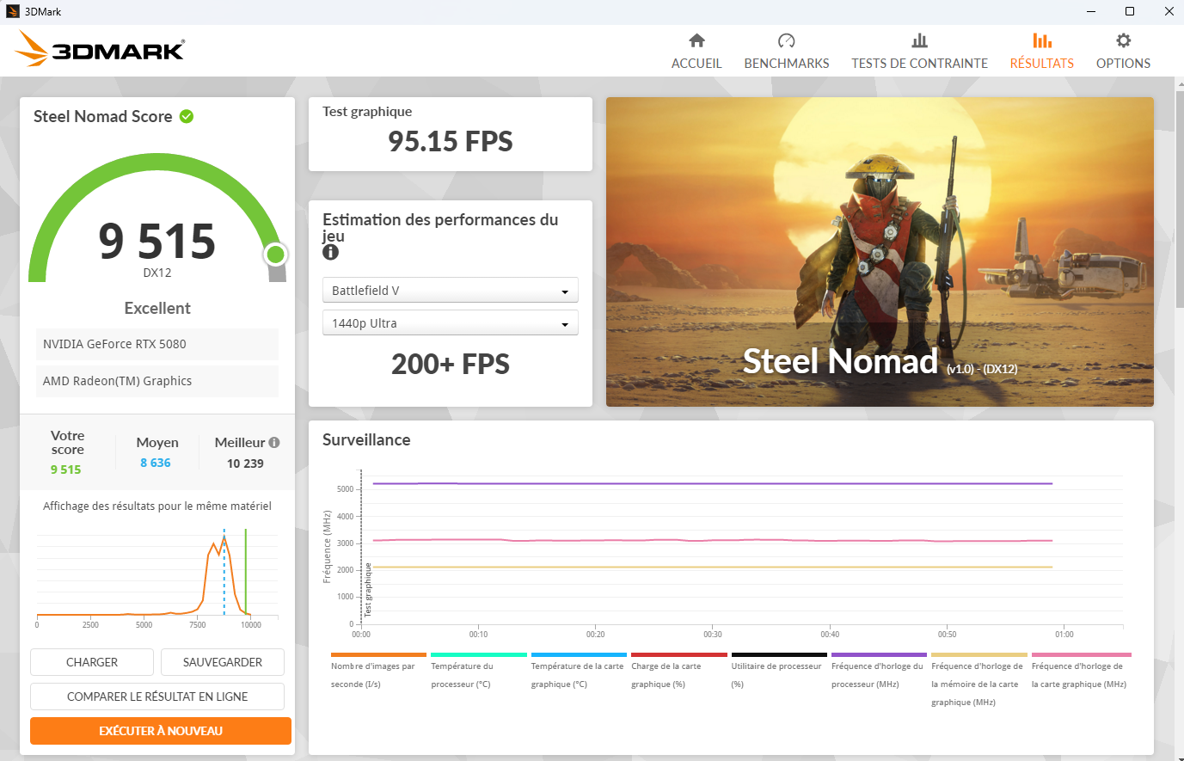Click the green validated checkmark beside Steel Nomad Score

[x=187, y=116]
